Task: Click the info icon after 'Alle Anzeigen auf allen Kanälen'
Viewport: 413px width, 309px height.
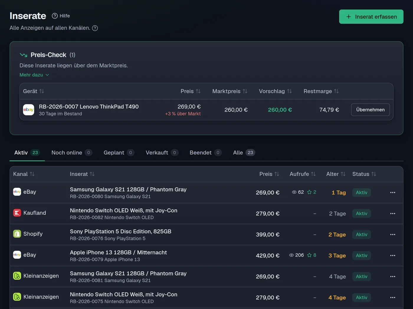Action: (95, 28)
